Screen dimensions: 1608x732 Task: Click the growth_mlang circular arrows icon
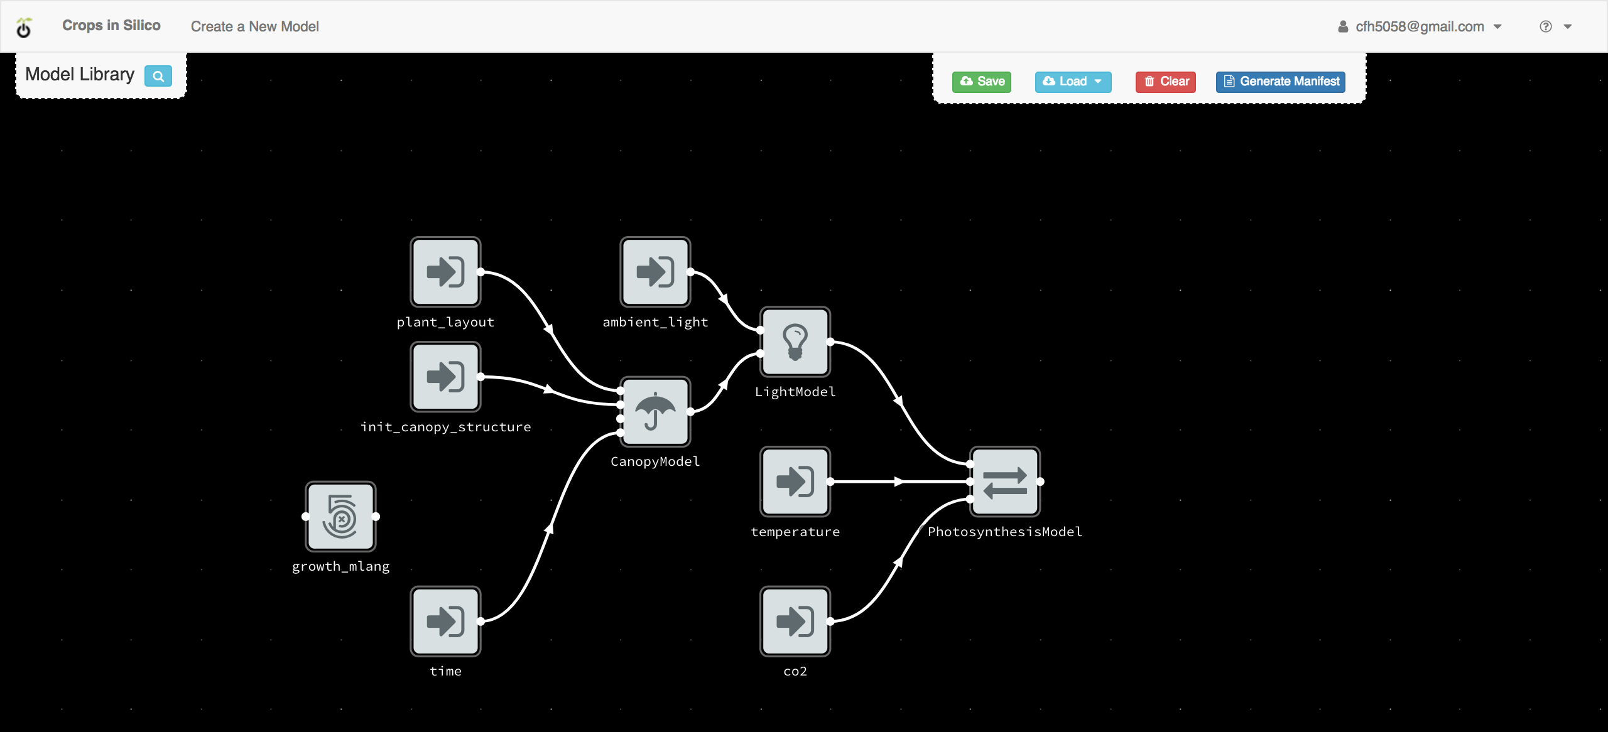pos(342,518)
